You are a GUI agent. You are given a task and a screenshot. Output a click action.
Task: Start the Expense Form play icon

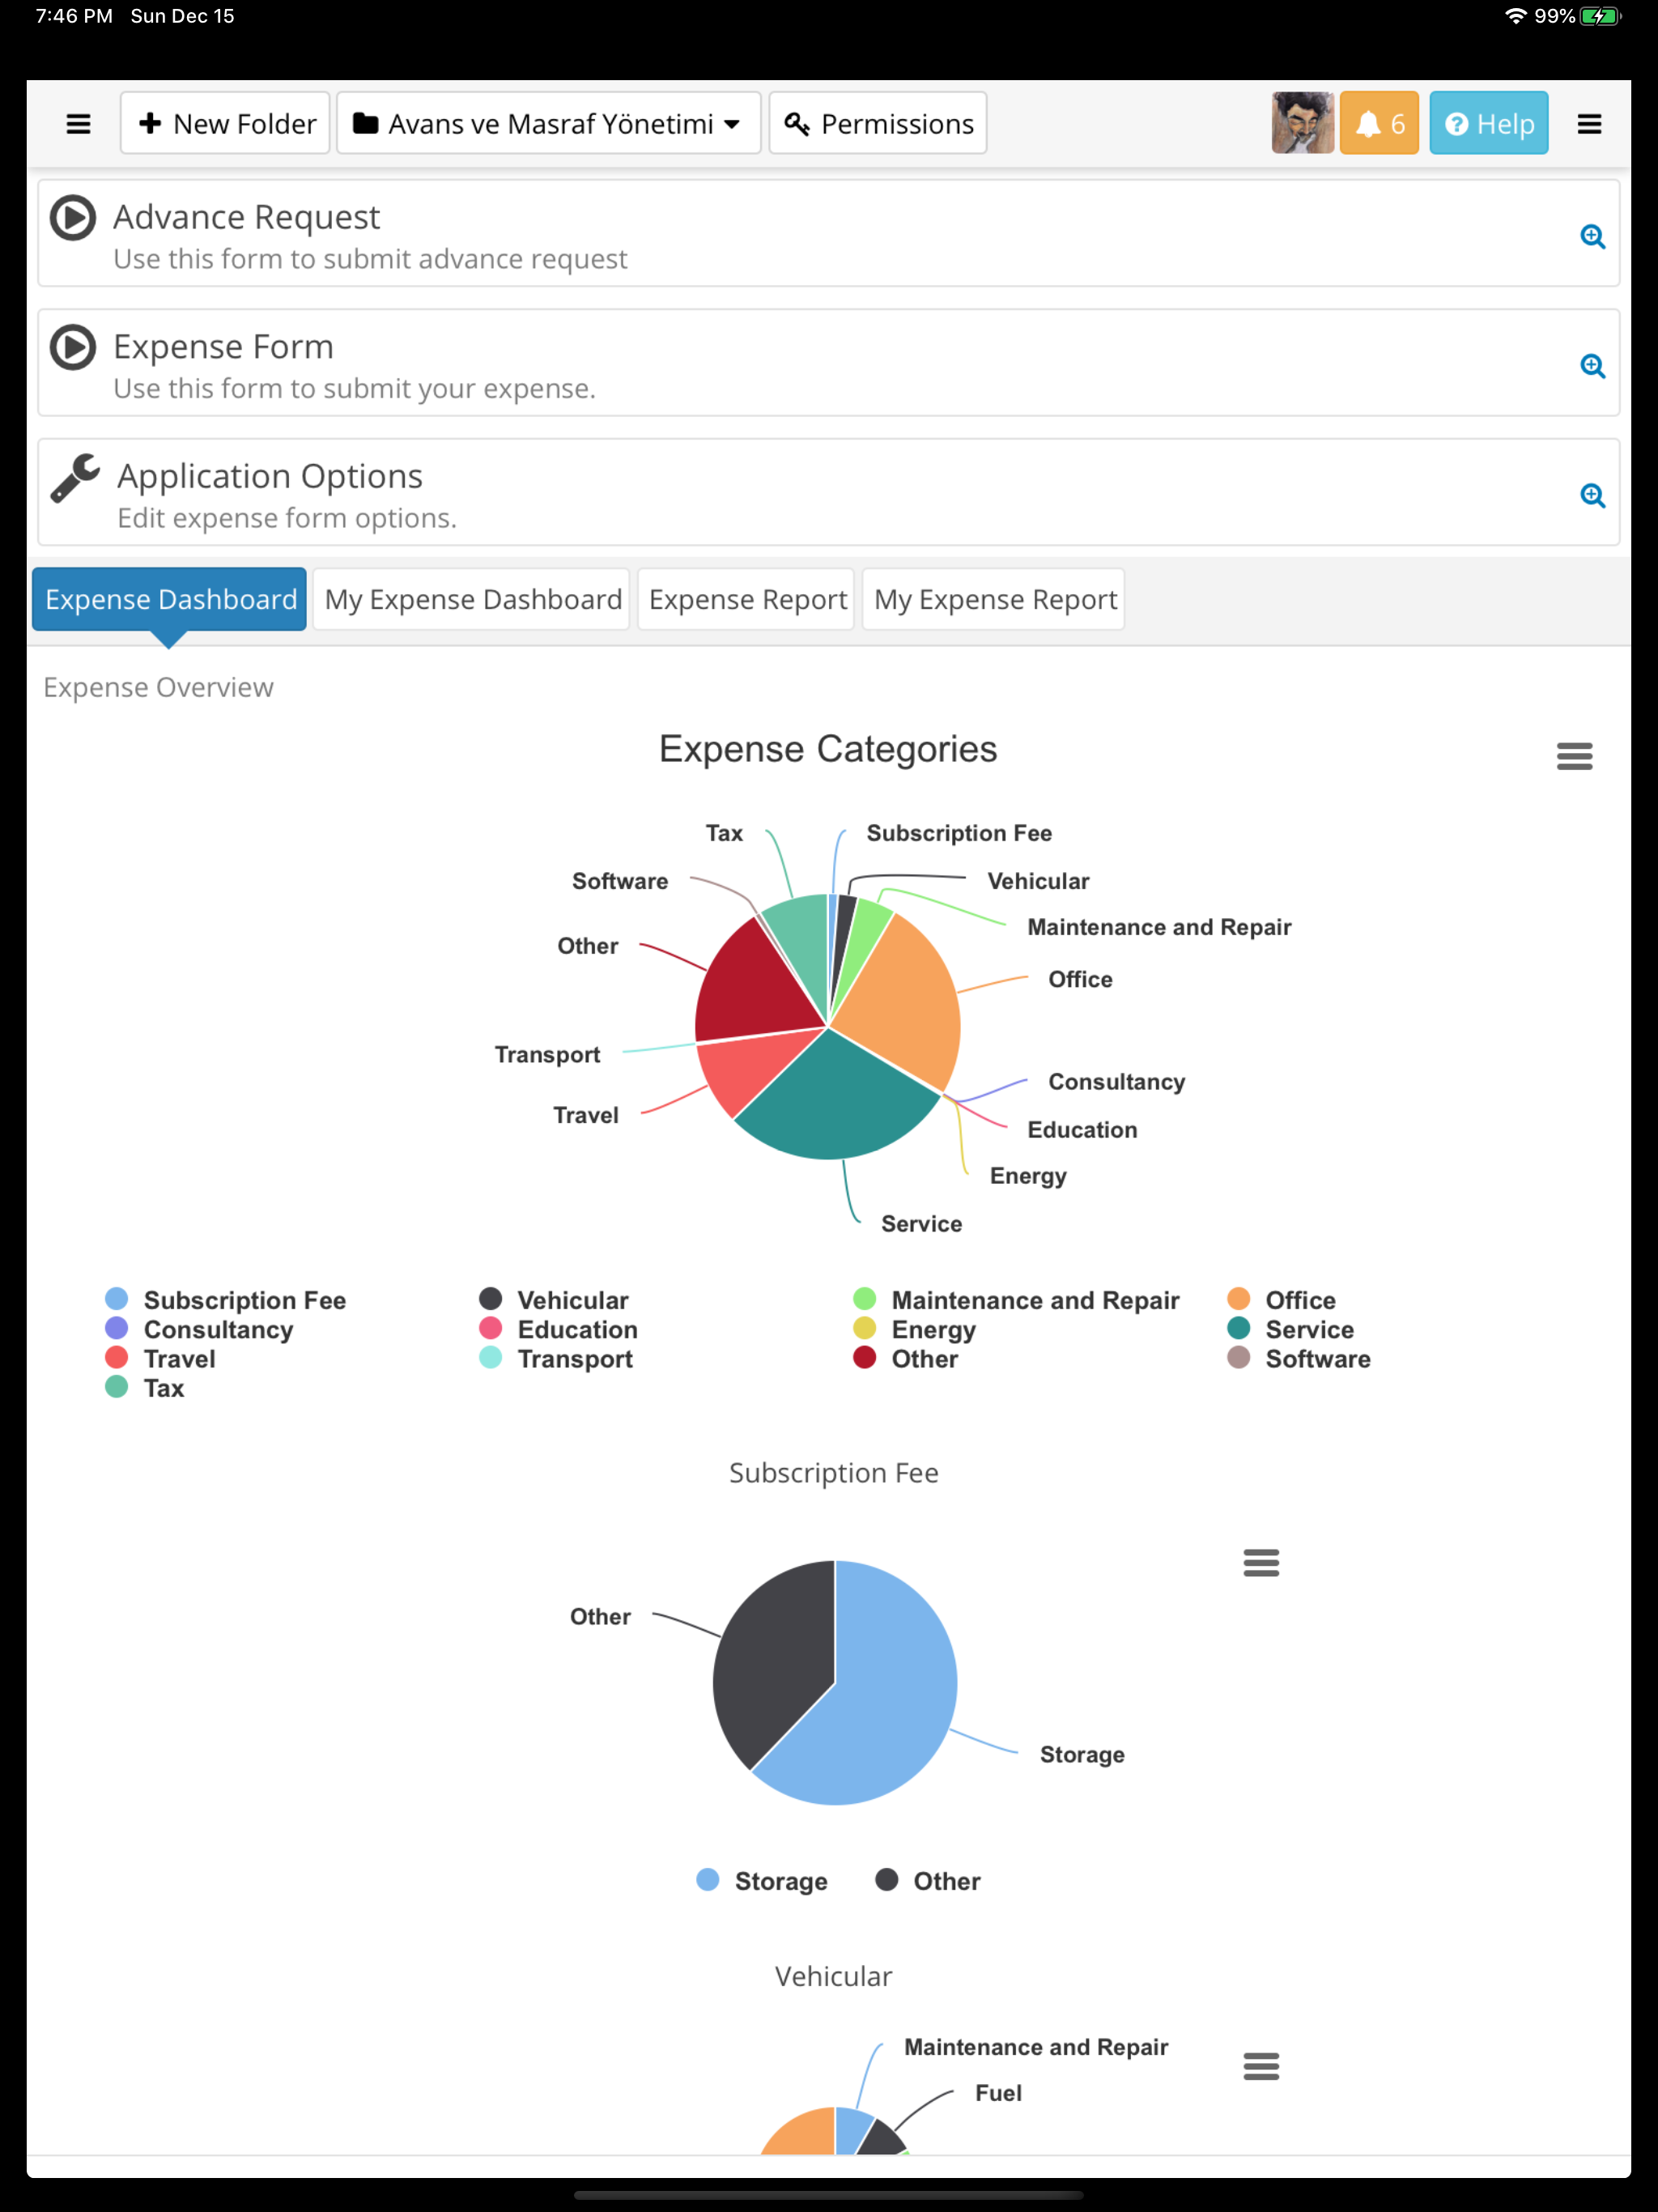[73, 348]
